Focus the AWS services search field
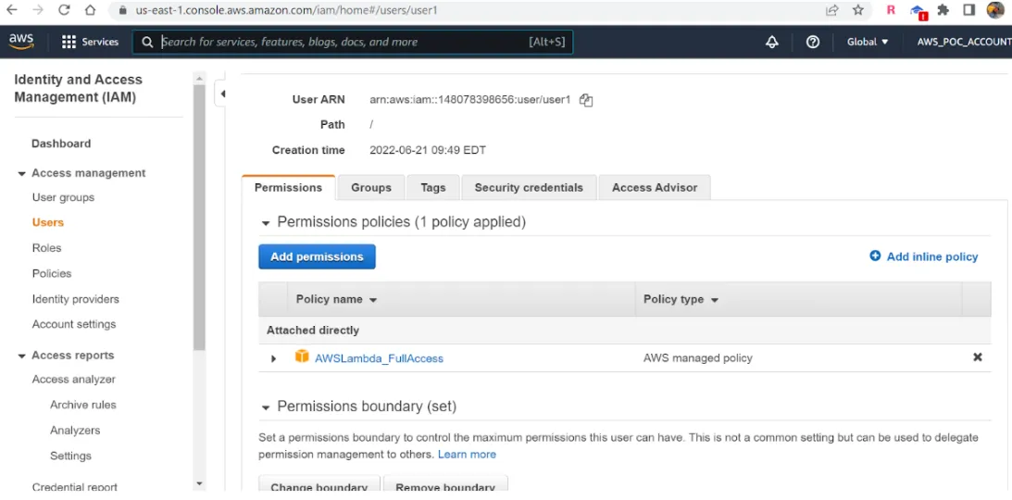The width and height of the screenshot is (1012, 500). [353, 42]
